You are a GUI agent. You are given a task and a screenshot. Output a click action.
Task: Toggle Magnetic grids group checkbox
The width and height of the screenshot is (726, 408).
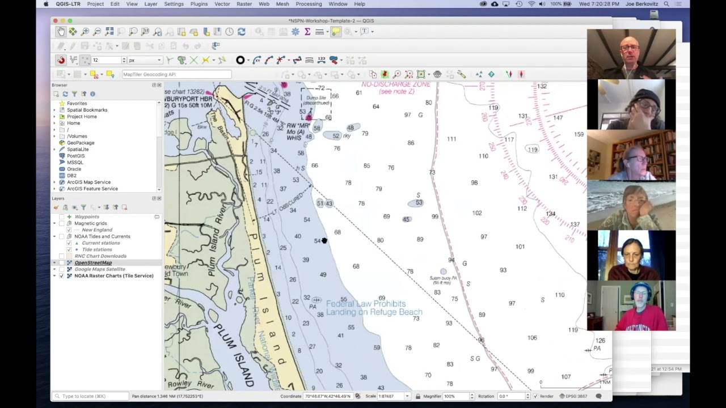coord(62,223)
